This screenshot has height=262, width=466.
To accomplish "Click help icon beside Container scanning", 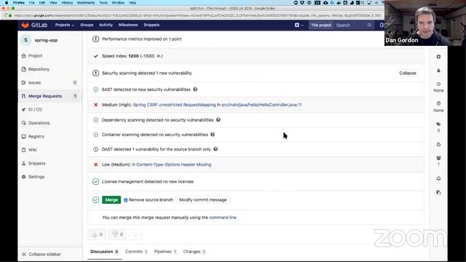I will (213, 134).
